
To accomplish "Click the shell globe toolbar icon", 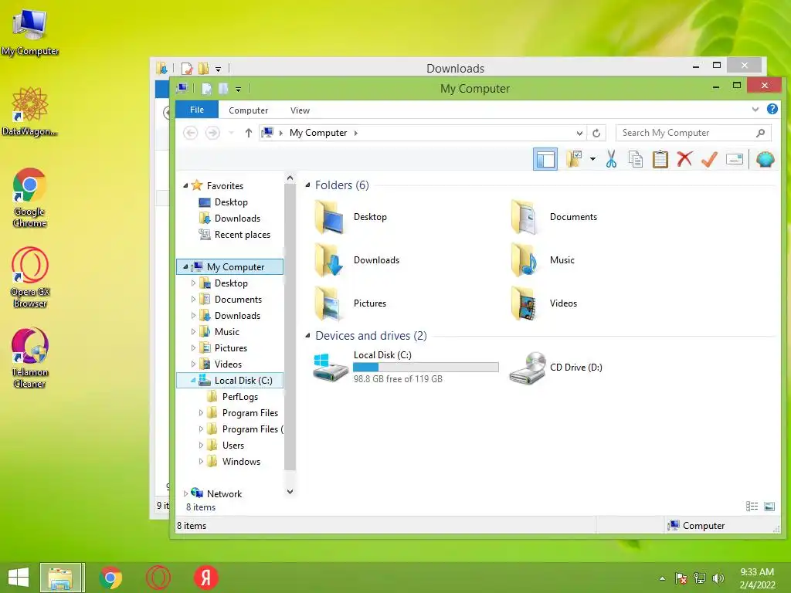I will (x=766, y=159).
